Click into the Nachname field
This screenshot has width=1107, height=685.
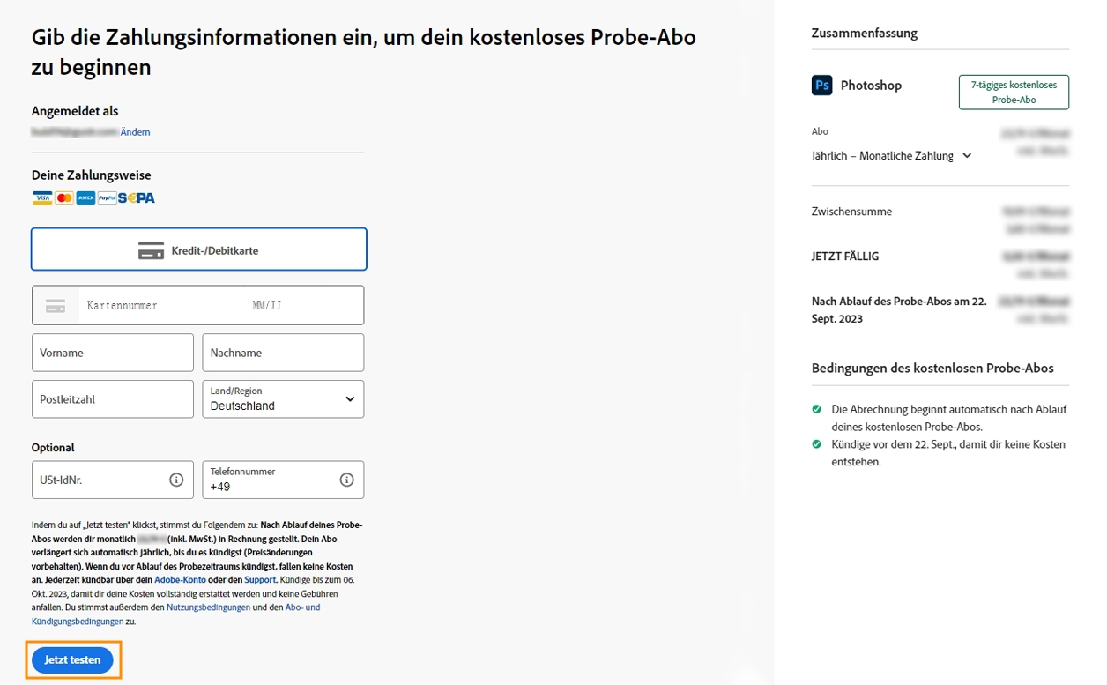point(283,353)
